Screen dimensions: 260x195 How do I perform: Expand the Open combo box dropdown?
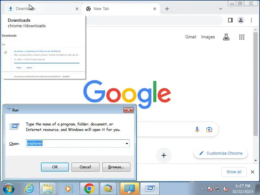(127, 143)
